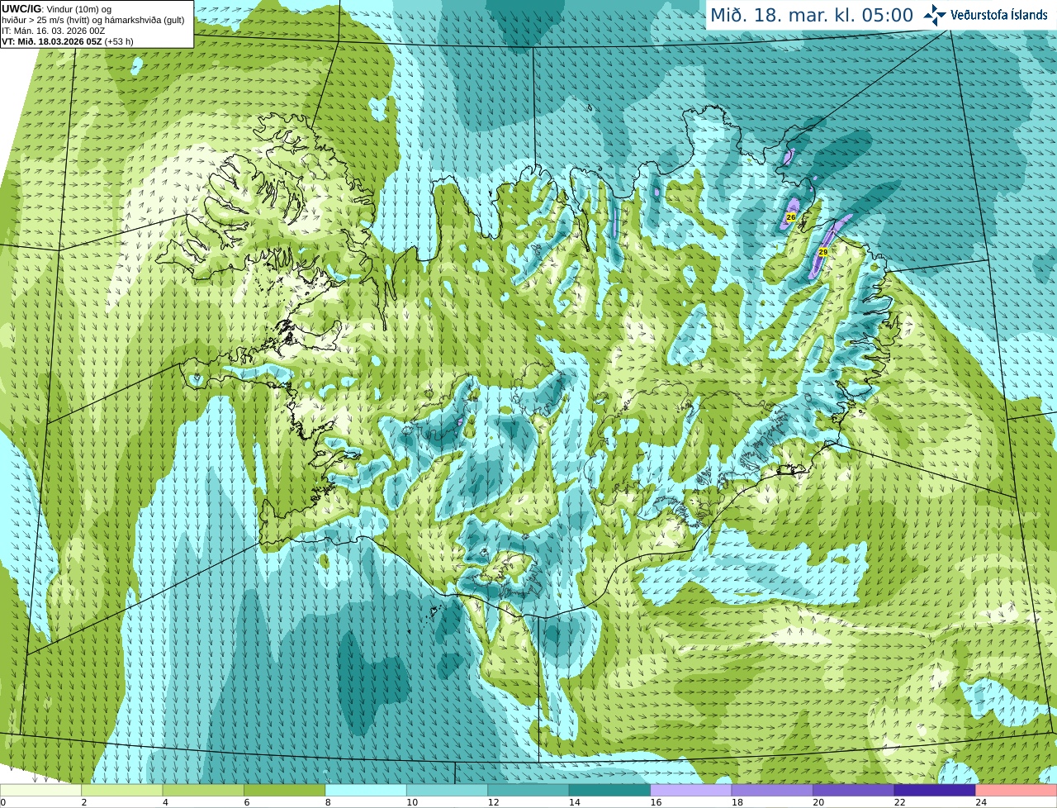Click the hviður > 25 m/s description line
Image resolution: width=1057 pixels, height=808 pixels.
[92, 20]
